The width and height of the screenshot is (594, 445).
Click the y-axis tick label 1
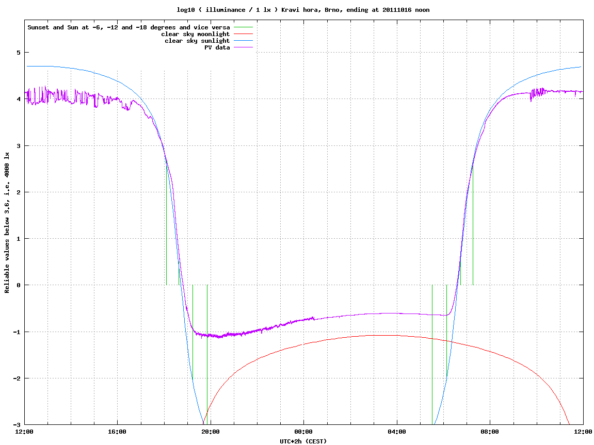point(18,239)
